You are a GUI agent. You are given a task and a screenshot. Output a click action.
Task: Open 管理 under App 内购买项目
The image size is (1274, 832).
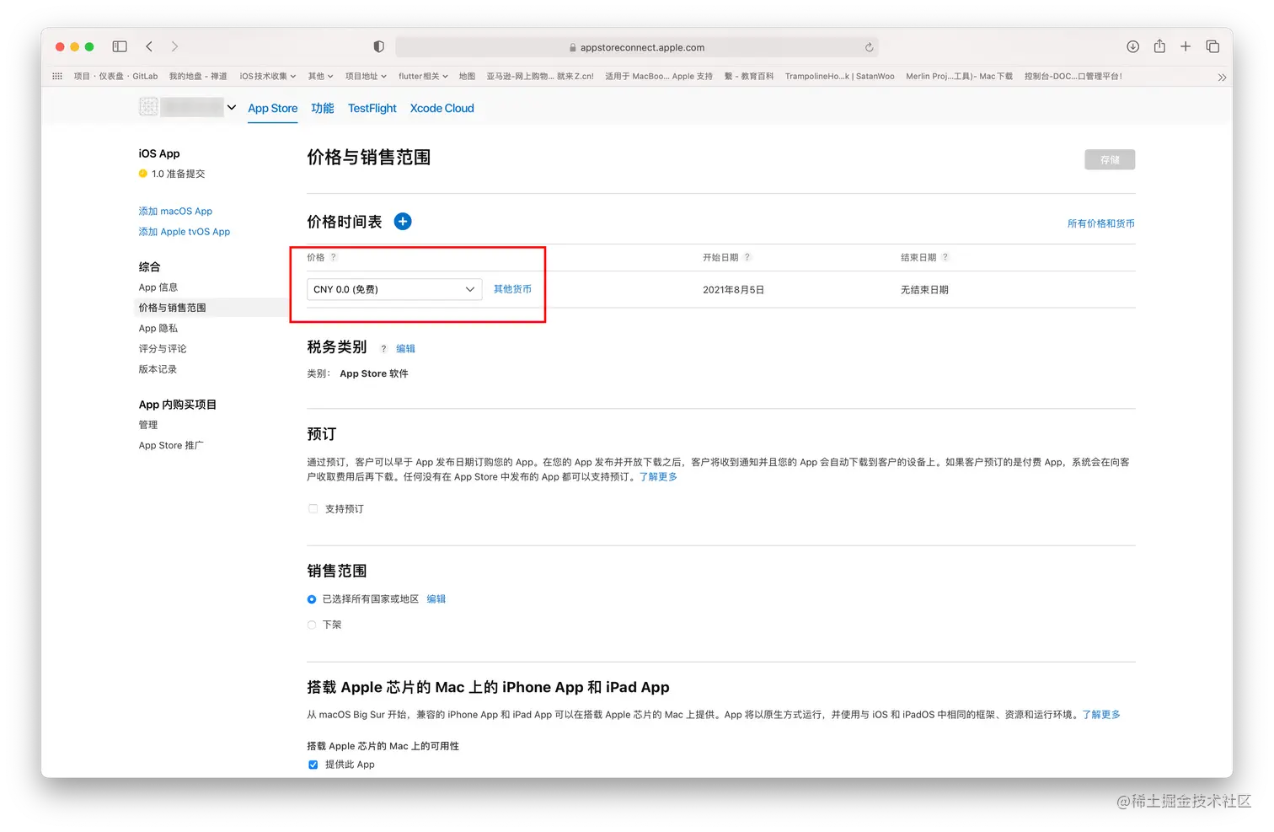click(x=148, y=425)
